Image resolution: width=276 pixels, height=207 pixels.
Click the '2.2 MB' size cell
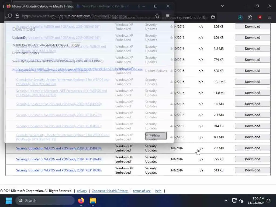[219, 148]
